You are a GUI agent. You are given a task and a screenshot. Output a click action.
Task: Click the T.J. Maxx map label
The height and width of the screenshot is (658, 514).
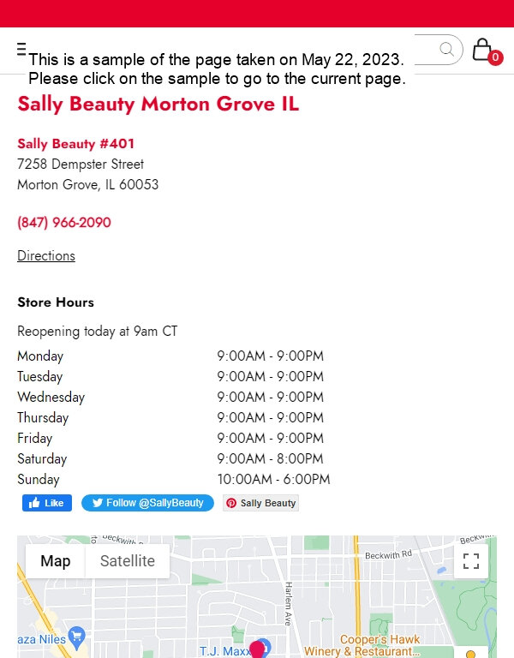coord(224,651)
